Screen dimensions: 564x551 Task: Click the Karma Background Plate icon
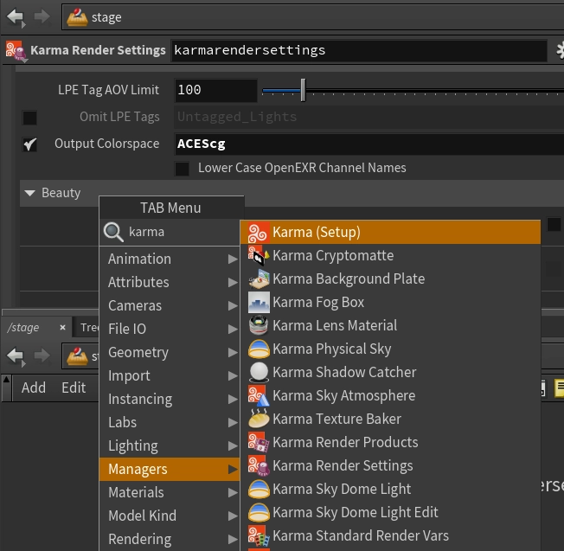259,279
